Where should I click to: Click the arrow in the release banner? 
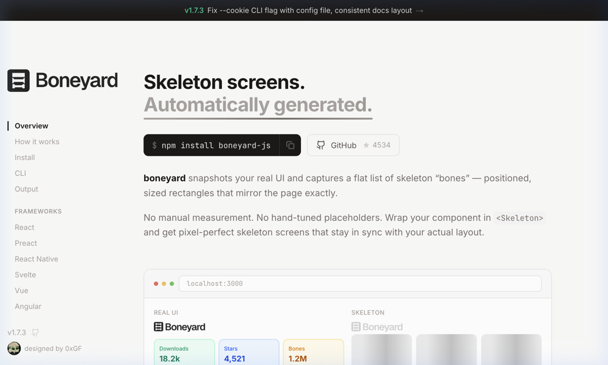pos(420,10)
